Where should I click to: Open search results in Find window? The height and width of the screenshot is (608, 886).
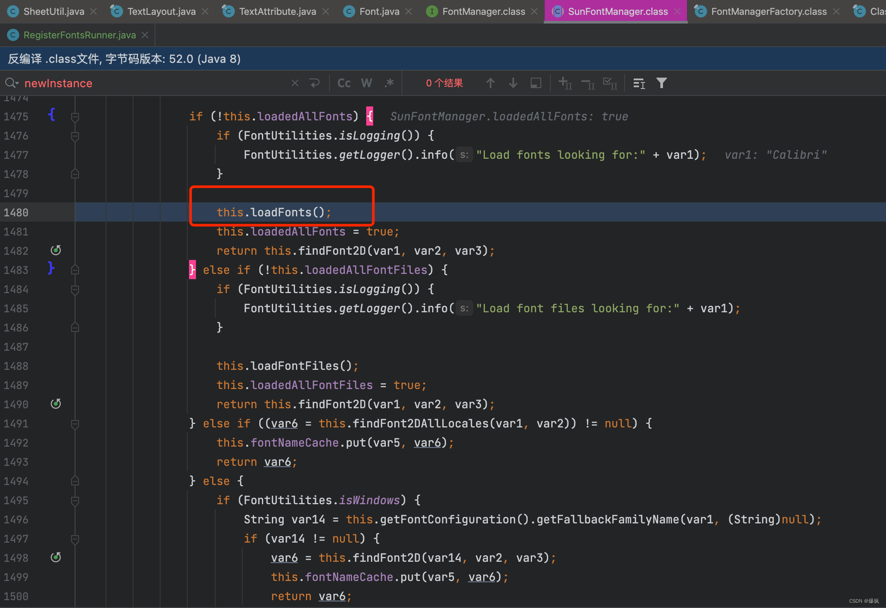click(x=536, y=83)
